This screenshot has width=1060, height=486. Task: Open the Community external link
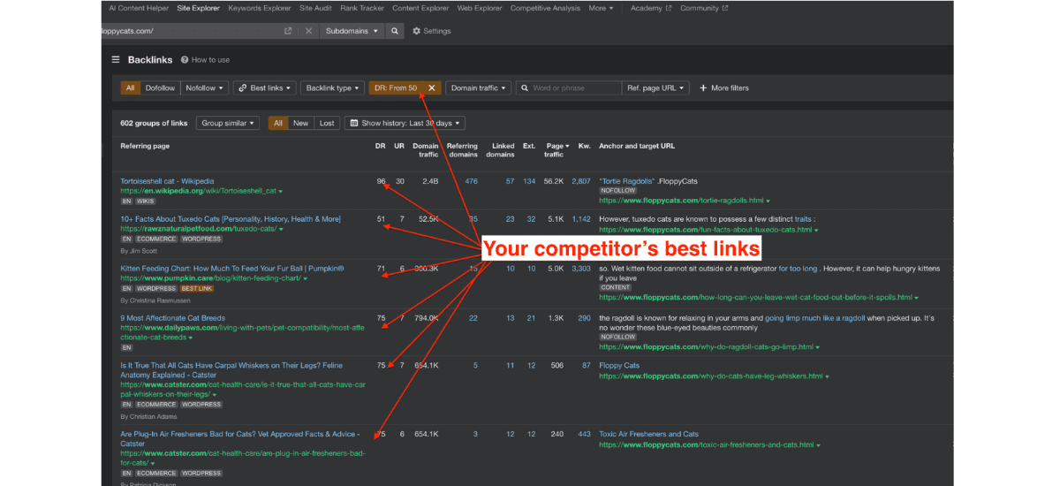coord(704,8)
